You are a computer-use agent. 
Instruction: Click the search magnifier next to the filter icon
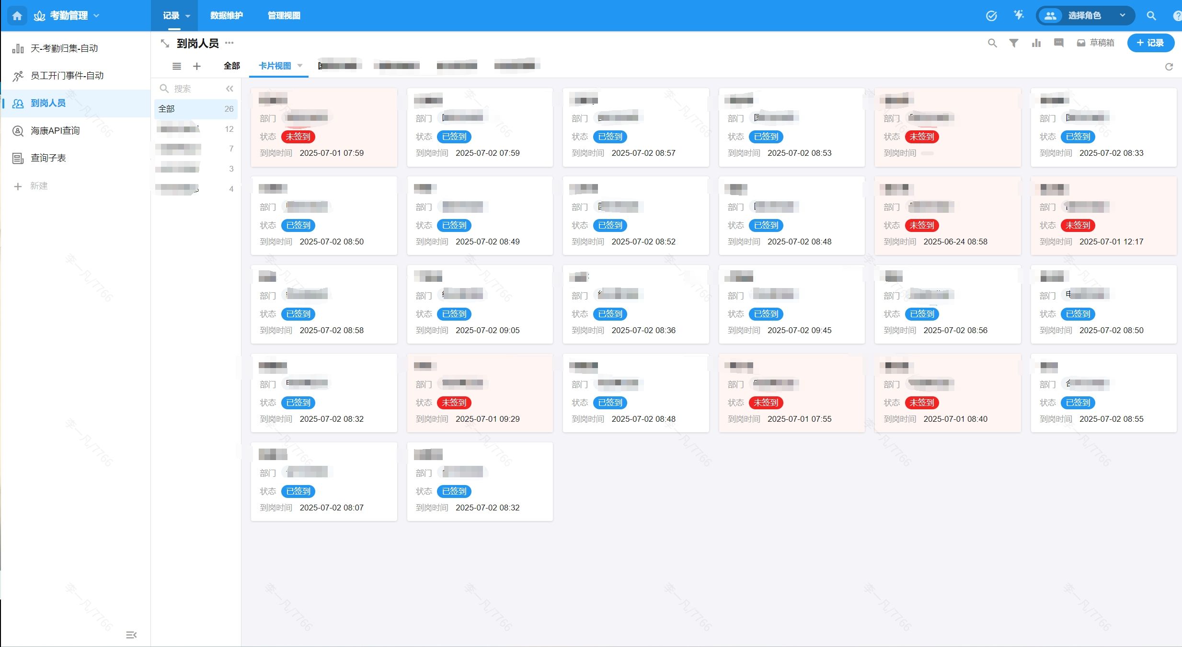point(992,43)
